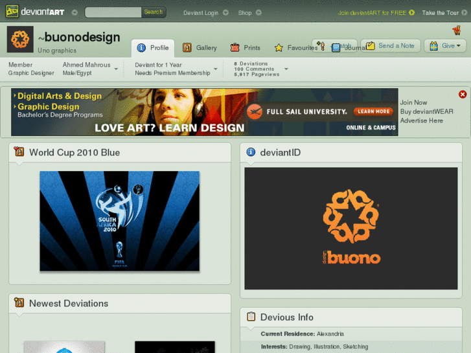The image size is (471, 353).
Task: Click '5,917 Pageviews' statistic
Action: [x=257, y=74]
